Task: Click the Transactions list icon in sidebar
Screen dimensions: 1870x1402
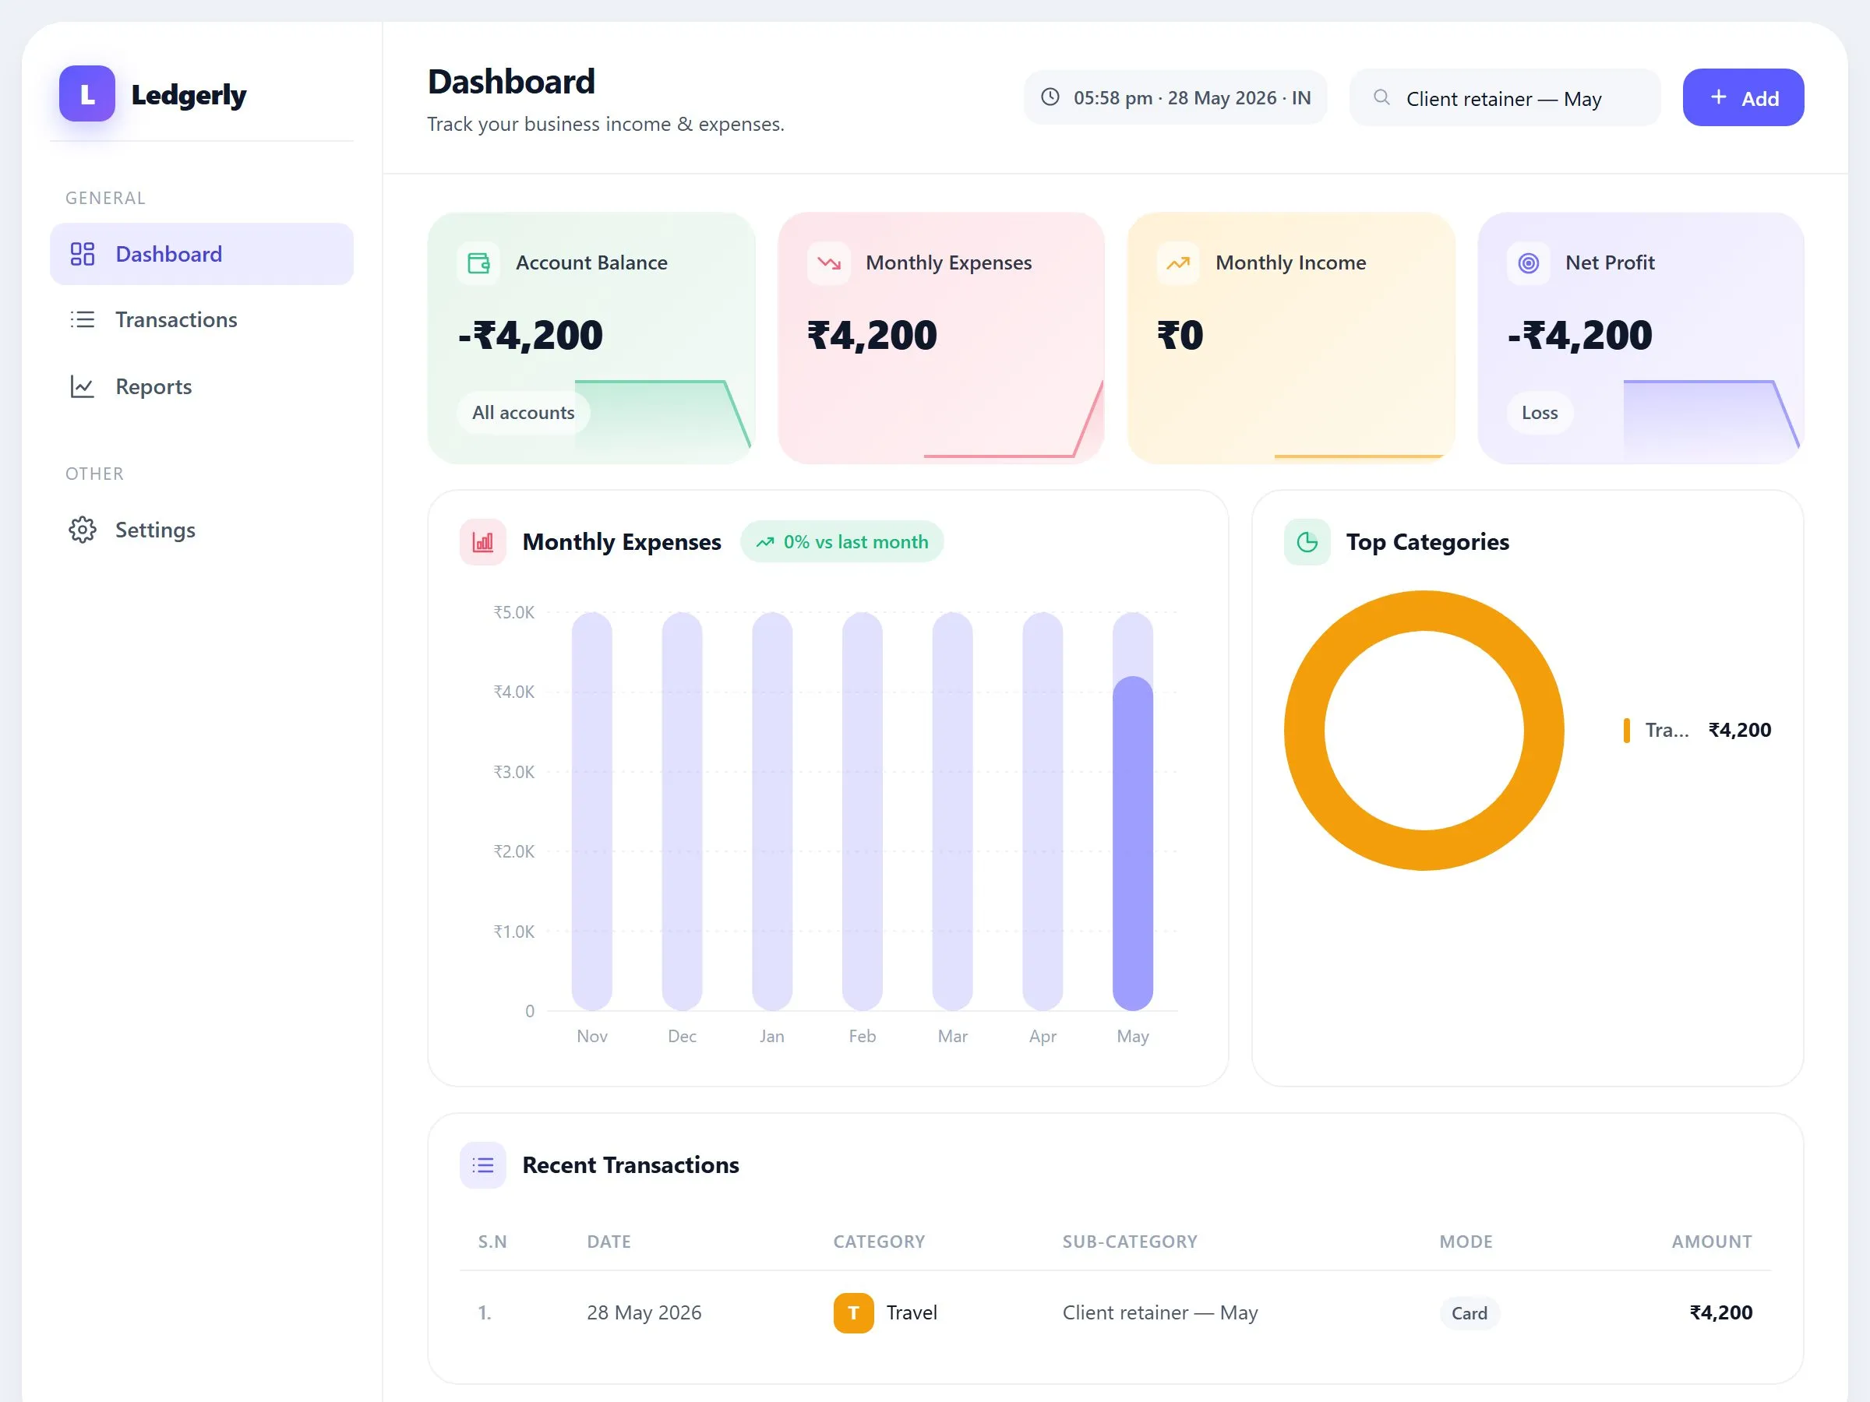Action: coord(82,320)
